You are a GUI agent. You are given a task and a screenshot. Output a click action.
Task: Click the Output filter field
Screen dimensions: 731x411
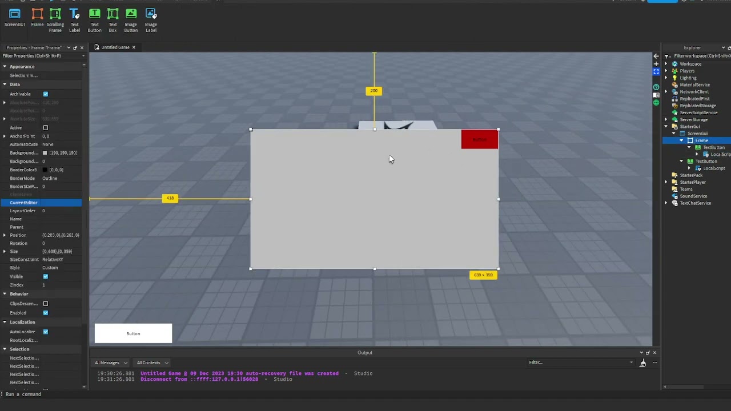[581, 362]
